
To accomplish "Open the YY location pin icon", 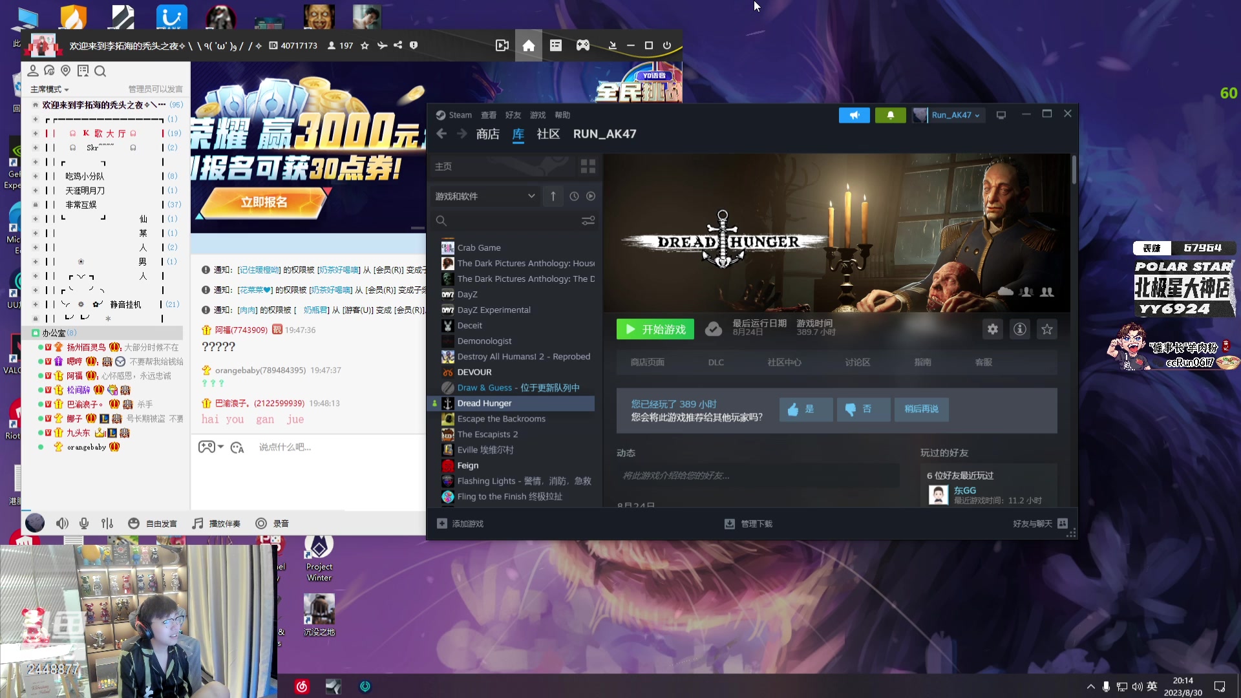I will tap(66, 71).
